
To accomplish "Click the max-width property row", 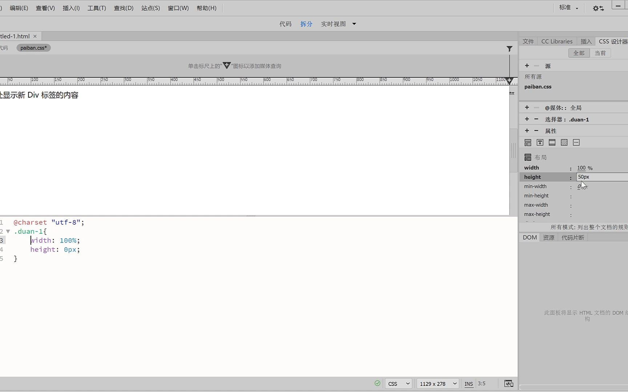I will 573,205.
